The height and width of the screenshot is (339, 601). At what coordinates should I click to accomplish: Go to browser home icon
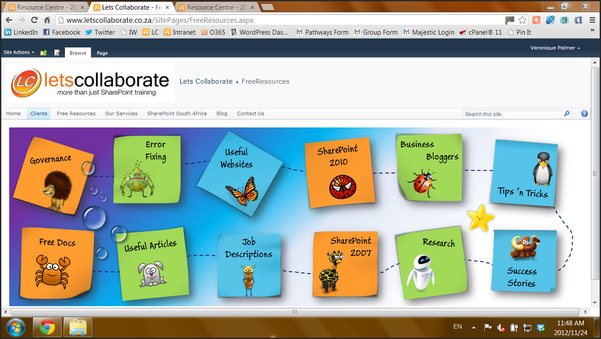pos(47,20)
